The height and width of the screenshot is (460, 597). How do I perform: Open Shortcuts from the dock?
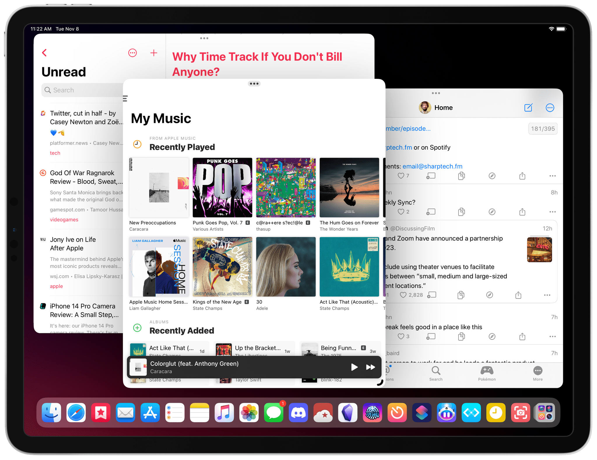tap(422, 412)
